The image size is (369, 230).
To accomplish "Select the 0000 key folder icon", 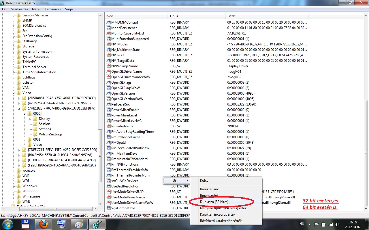I will pos(29,114).
